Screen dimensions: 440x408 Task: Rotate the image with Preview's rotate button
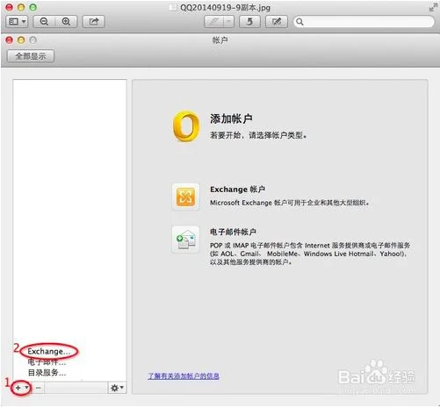249,22
